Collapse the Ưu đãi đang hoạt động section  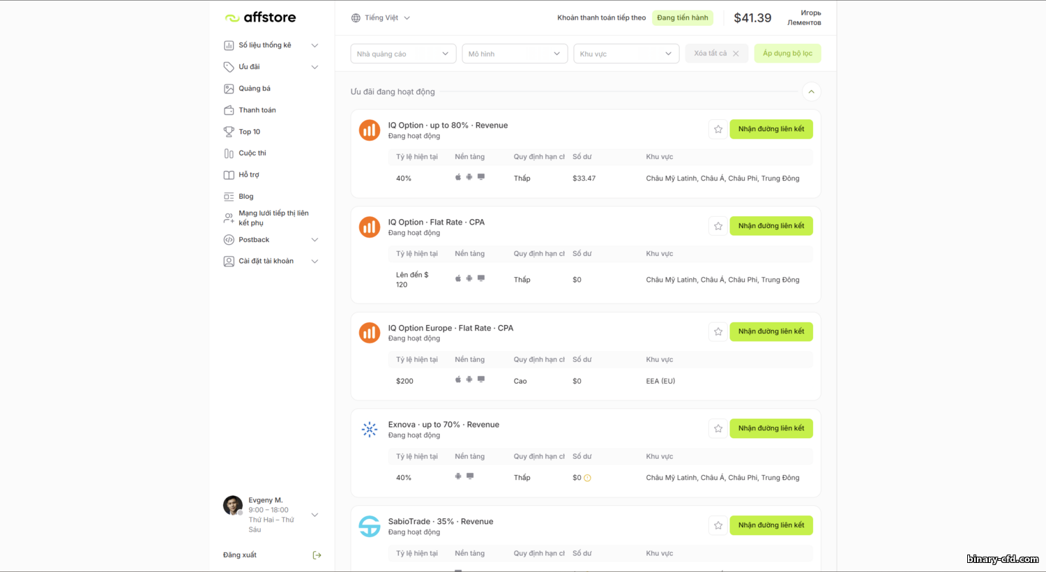[x=811, y=92]
